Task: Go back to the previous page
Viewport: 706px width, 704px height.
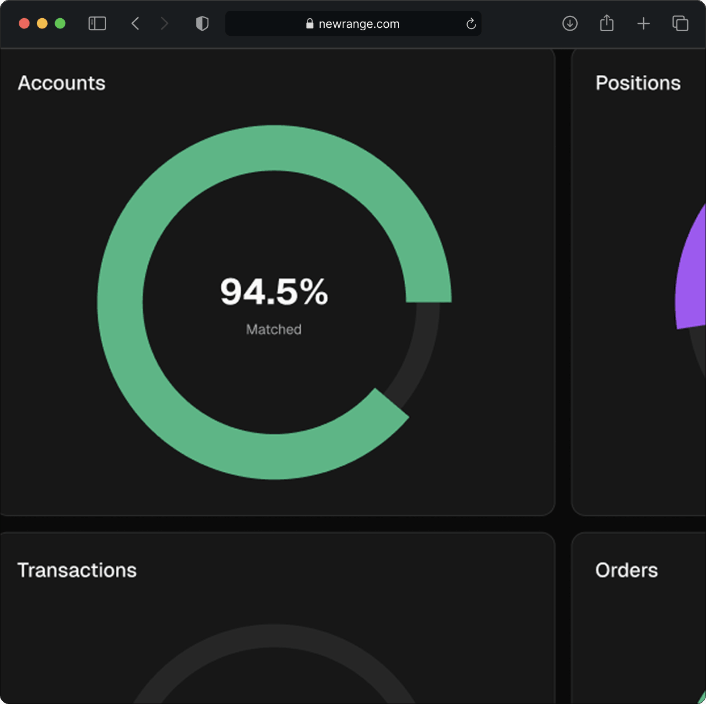Action: tap(135, 23)
